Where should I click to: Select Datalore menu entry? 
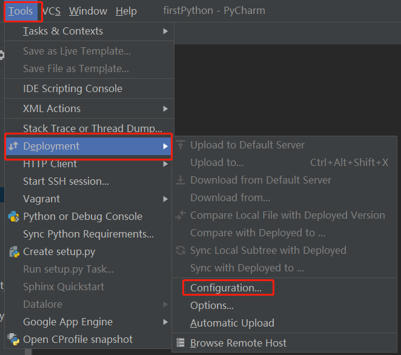[x=88, y=304]
